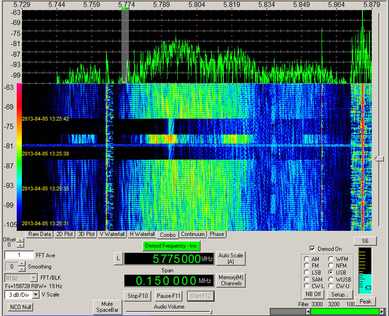Increase Smoothing with the up arrow
389x316 pixels.
[x=22, y=264]
